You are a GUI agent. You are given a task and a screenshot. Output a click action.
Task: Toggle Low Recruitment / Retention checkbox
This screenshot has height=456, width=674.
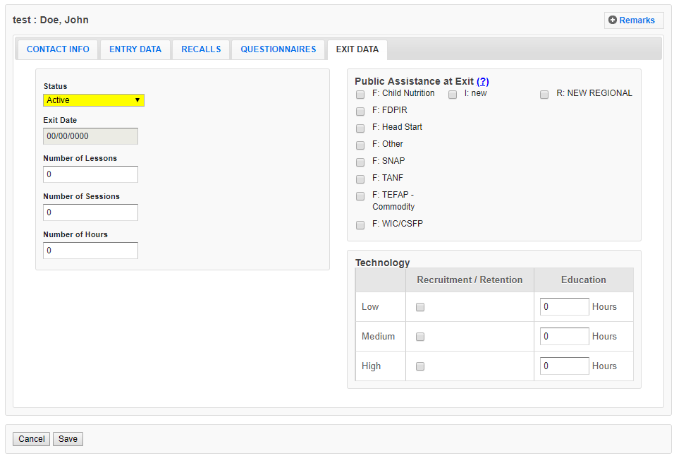420,307
